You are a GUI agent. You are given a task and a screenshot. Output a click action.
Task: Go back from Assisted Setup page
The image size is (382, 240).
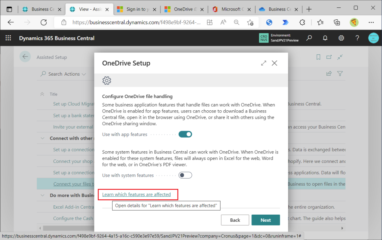[x=25, y=57]
